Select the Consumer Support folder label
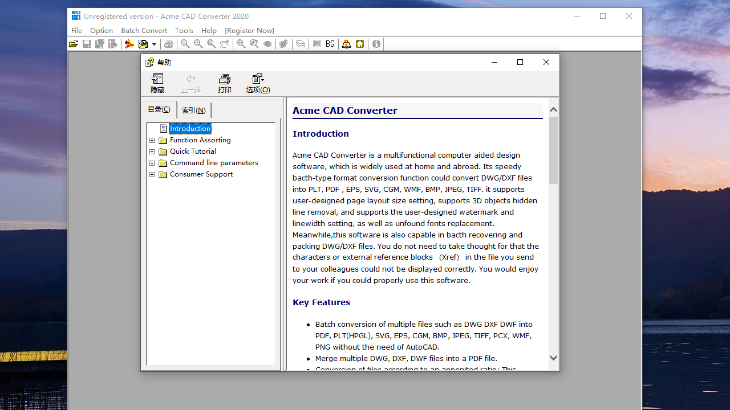This screenshot has height=410, width=730. 201,174
